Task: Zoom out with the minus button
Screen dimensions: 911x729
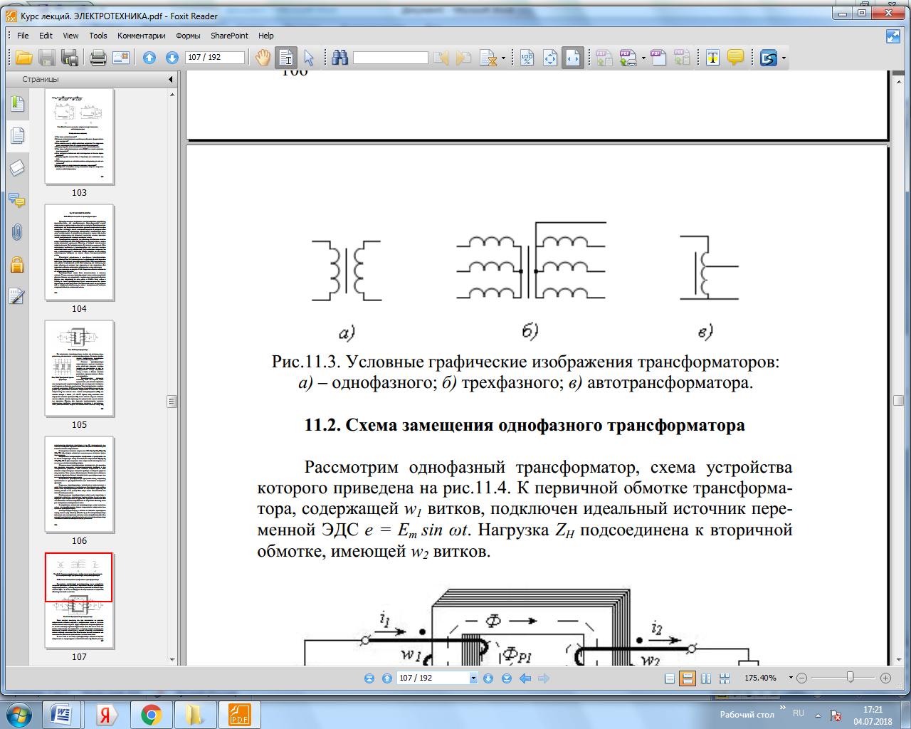Action: (x=802, y=678)
